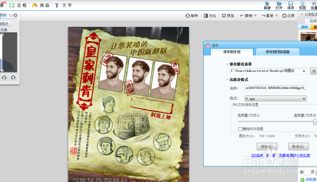The image size is (317, 182).
Task: Click the 文字 T icon
Action: pos(57,5)
